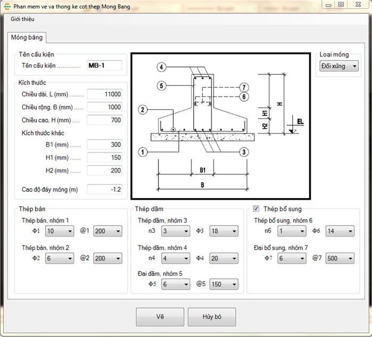The image size is (372, 337).
Task: Maximize the window
Action: click(x=341, y=4)
